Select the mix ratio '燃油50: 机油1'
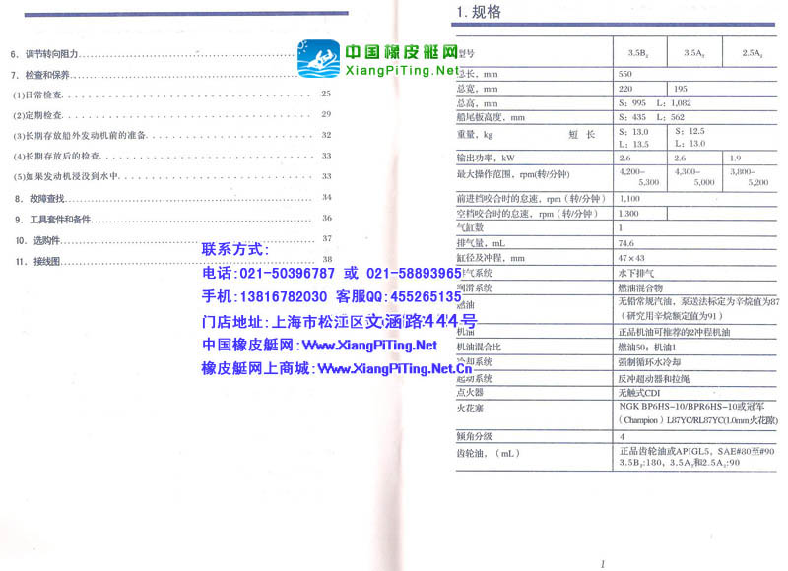 [x=647, y=347]
